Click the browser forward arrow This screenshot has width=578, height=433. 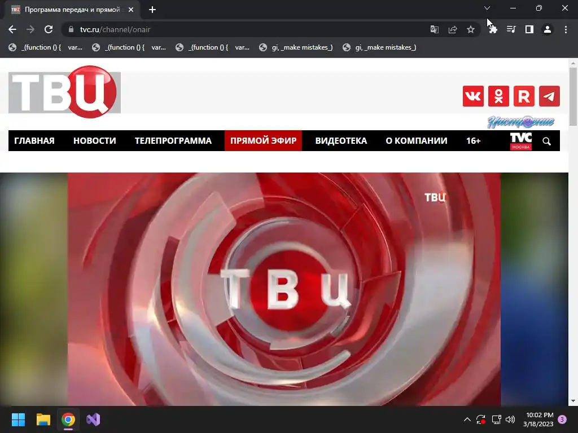pyautogui.click(x=30, y=29)
